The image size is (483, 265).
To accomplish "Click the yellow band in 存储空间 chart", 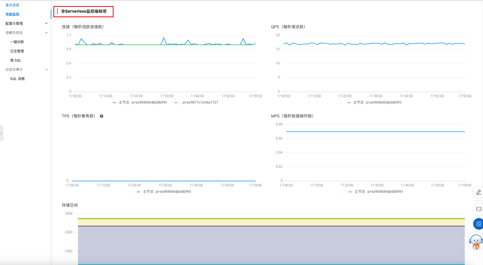I will pos(271,222).
